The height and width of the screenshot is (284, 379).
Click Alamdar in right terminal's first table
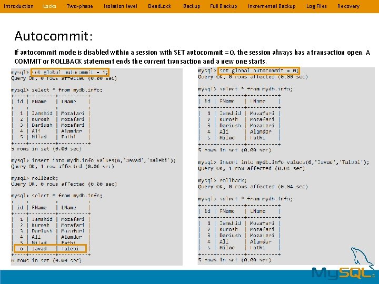coord(261,131)
